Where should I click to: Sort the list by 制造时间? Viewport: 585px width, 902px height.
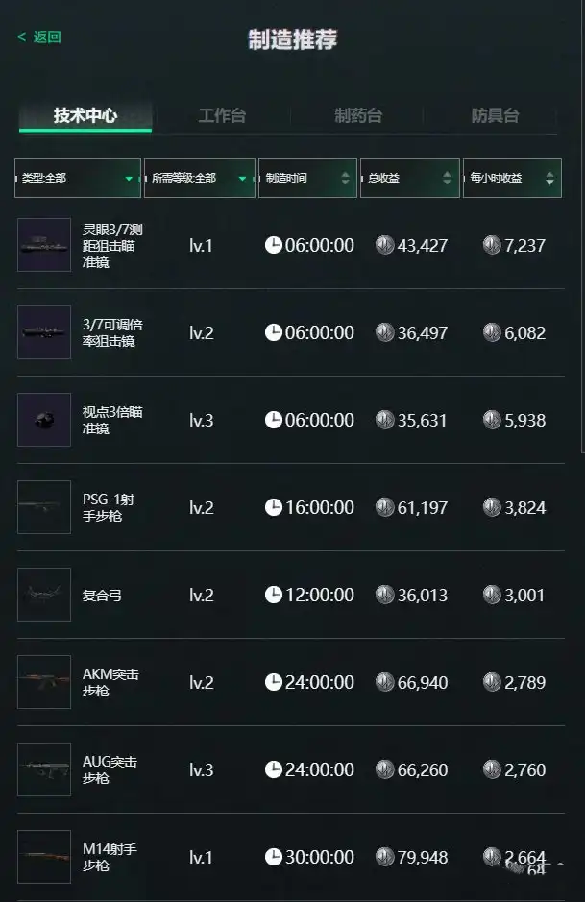click(x=307, y=178)
